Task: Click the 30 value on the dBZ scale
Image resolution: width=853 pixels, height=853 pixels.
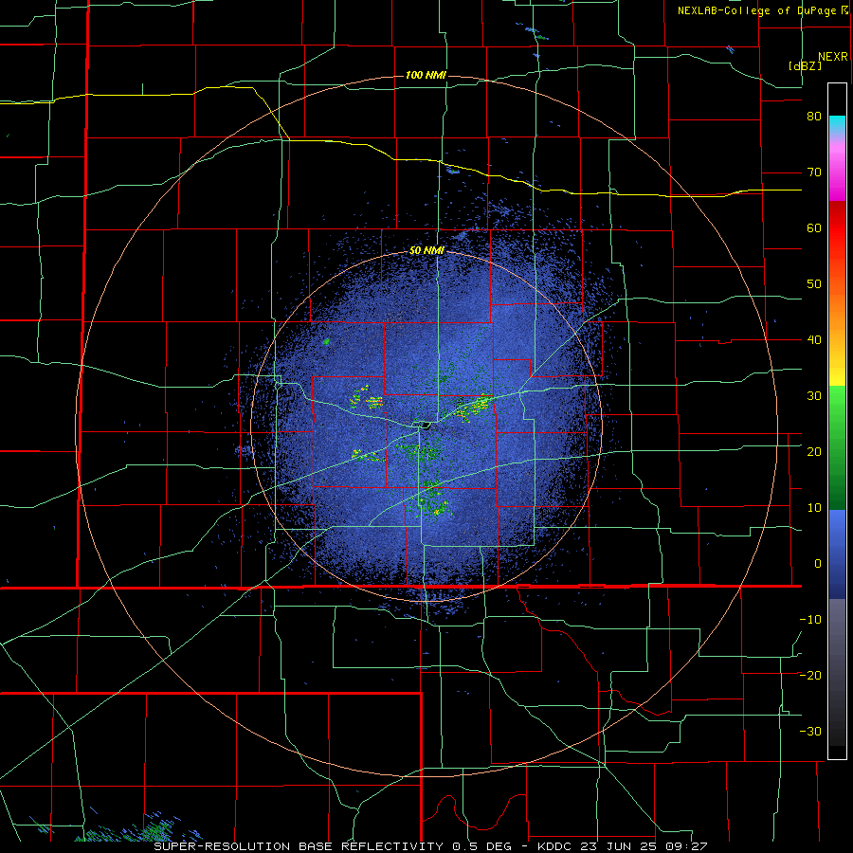Action: (x=814, y=396)
